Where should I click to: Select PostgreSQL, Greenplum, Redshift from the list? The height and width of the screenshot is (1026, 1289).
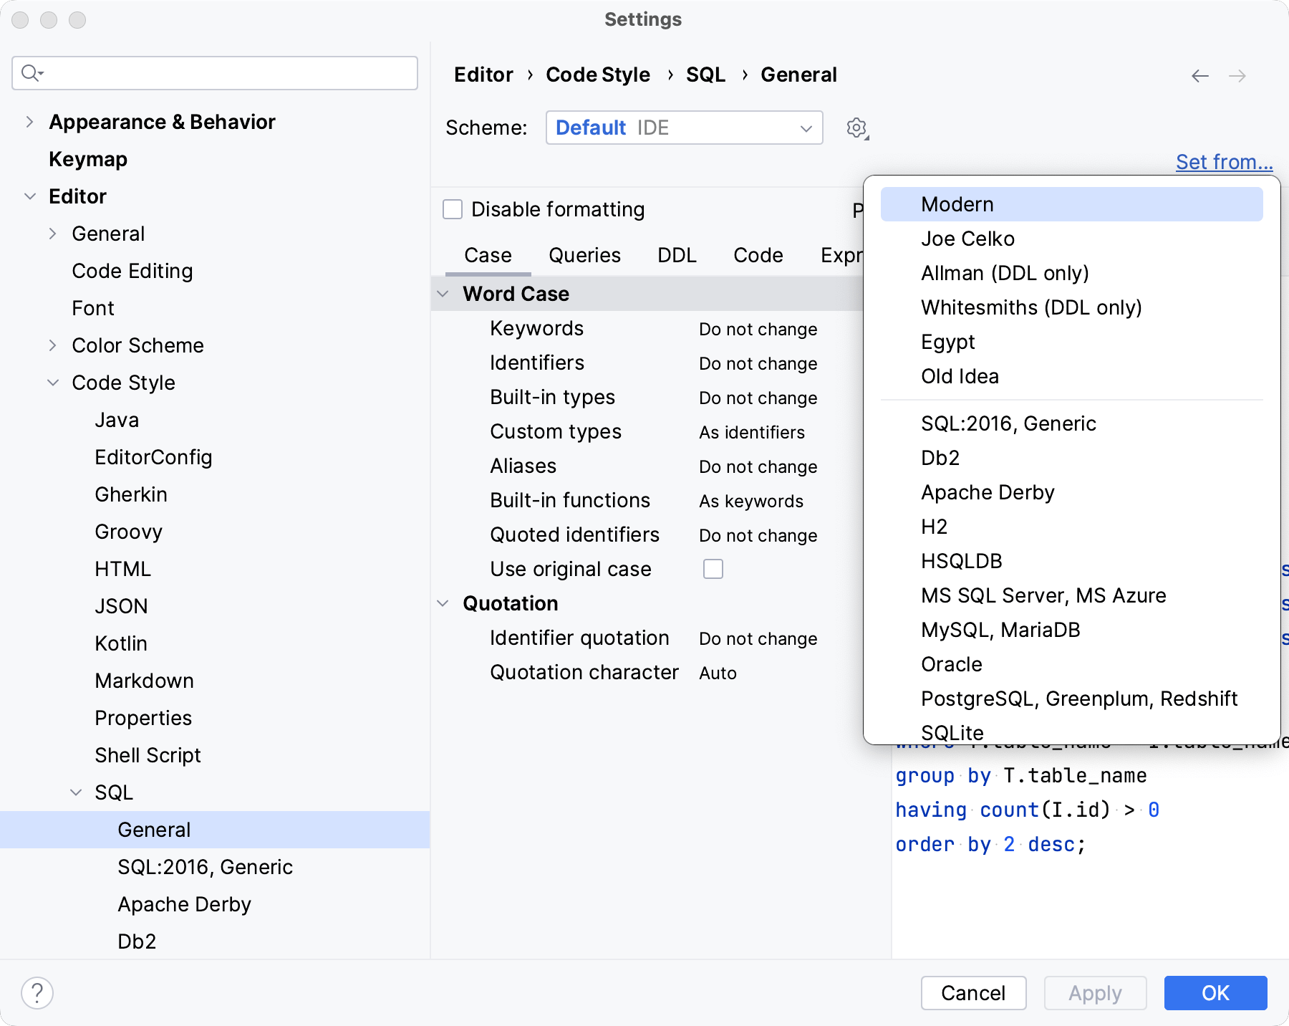[x=1079, y=699]
